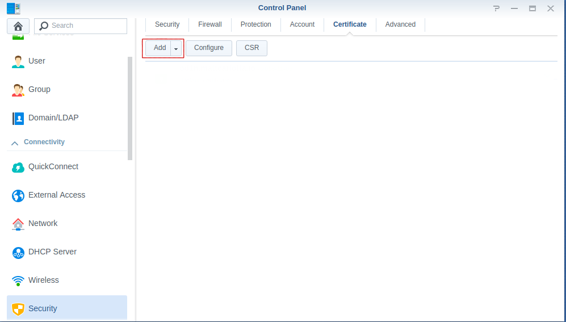Image resolution: width=566 pixels, height=322 pixels.
Task: Open Wireless settings in sidebar
Action: pos(67,281)
